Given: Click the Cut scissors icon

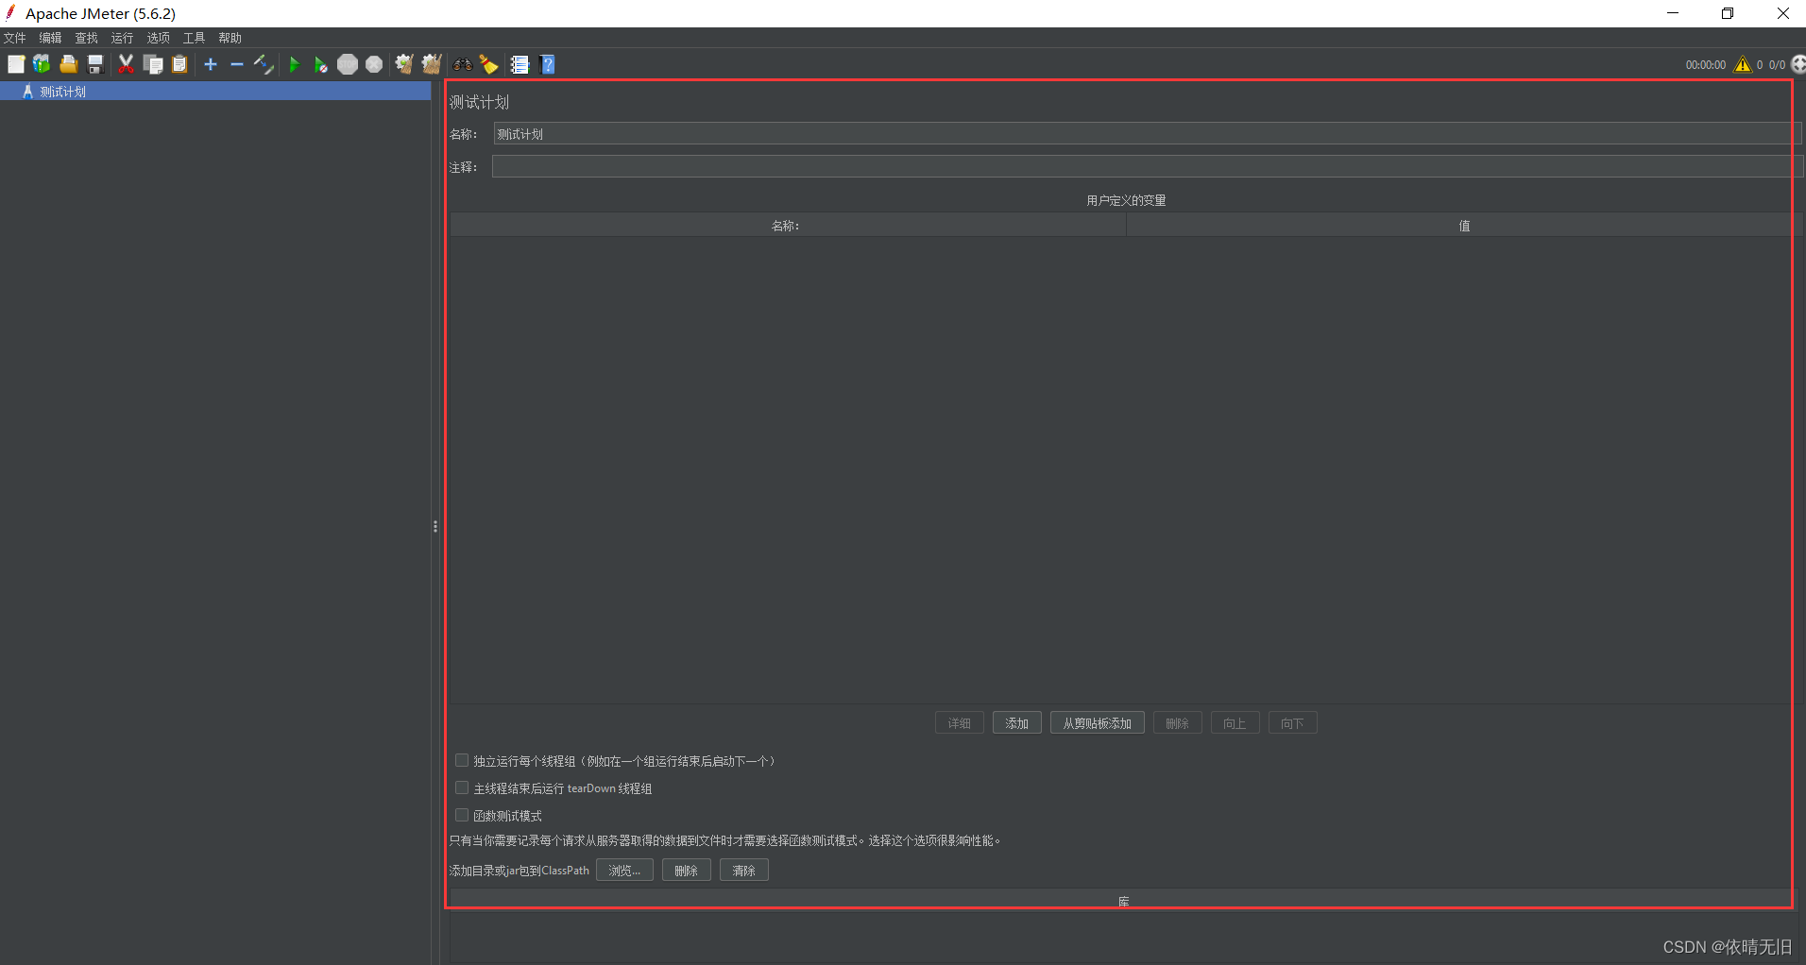Looking at the screenshot, I should 126,64.
